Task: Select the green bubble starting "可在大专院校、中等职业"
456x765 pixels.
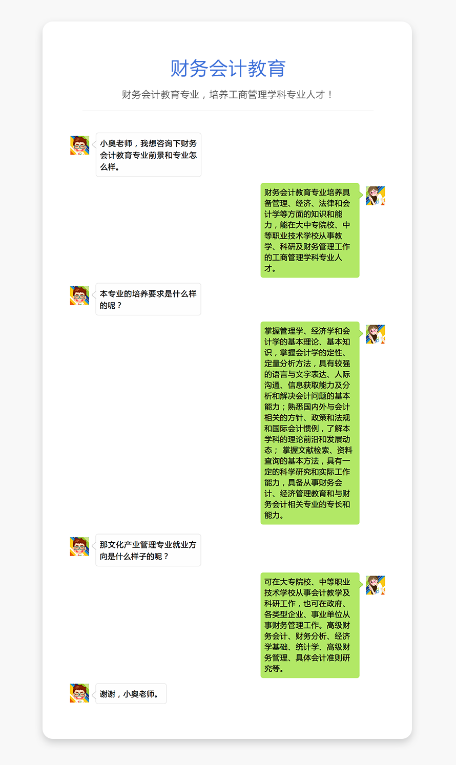Action: 310,625
